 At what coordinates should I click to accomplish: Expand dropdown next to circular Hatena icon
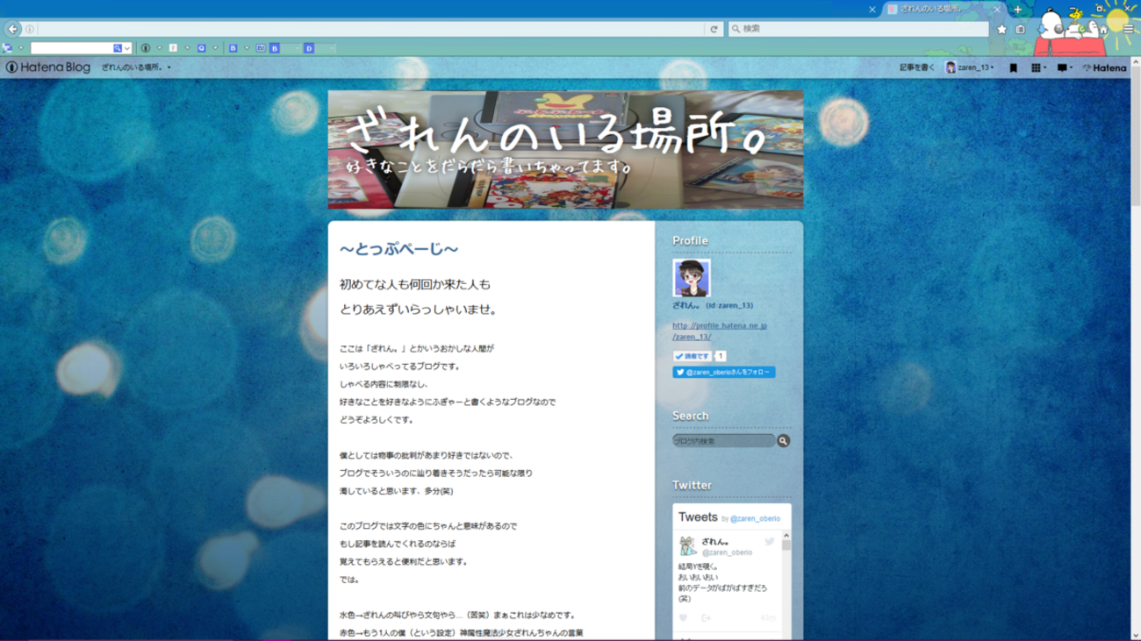[159, 48]
